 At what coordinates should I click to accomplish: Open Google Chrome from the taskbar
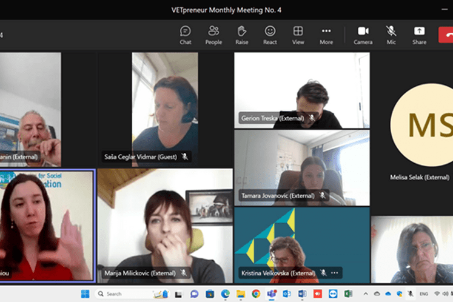point(256,294)
